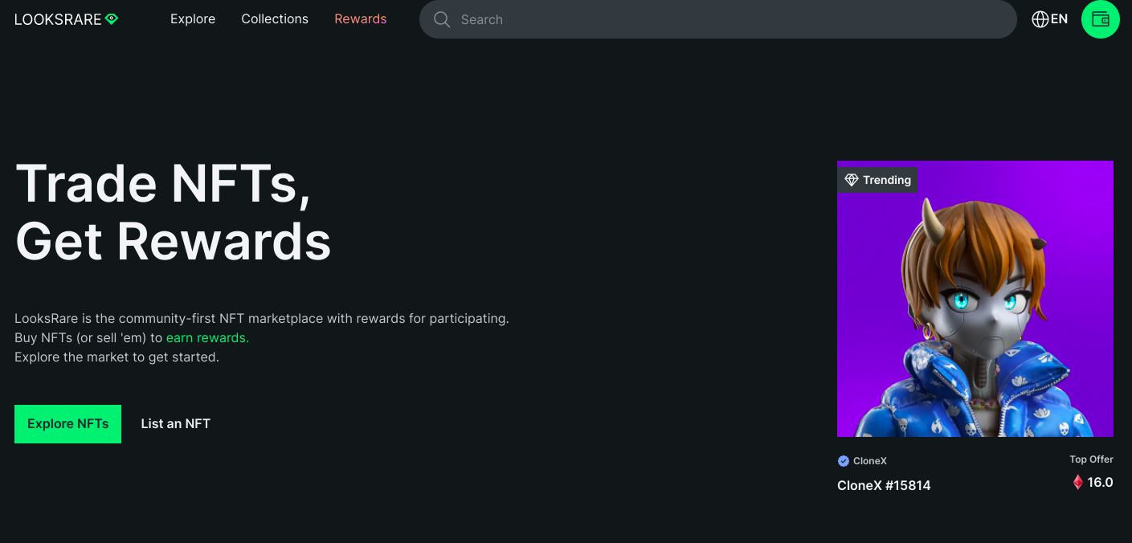Click the Trending diamond badge
Viewport: 1132px width, 543px height.
click(877, 180)
